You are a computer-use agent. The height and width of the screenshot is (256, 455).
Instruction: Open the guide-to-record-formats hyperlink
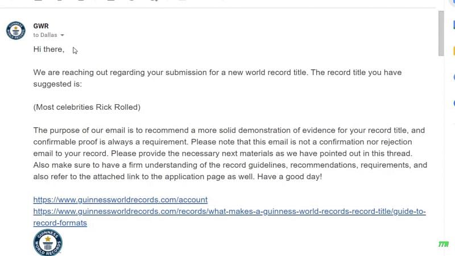[x=229, y=217]
